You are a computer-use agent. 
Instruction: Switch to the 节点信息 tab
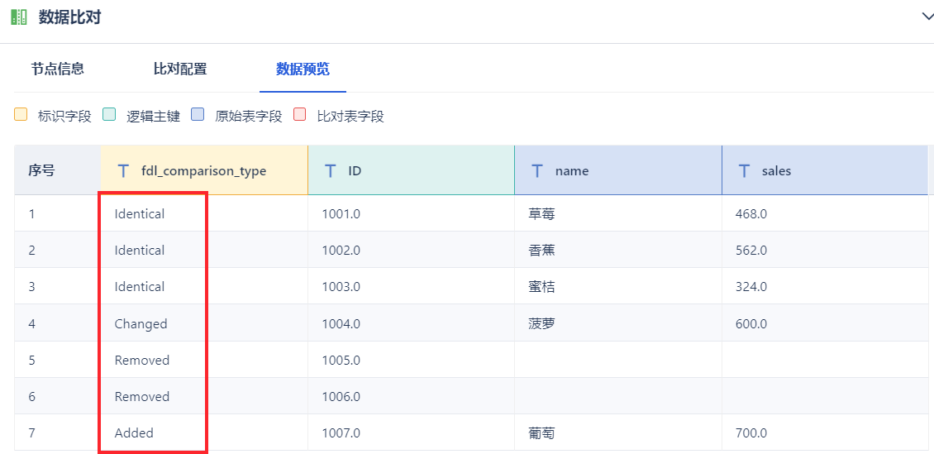click(57, 69)
